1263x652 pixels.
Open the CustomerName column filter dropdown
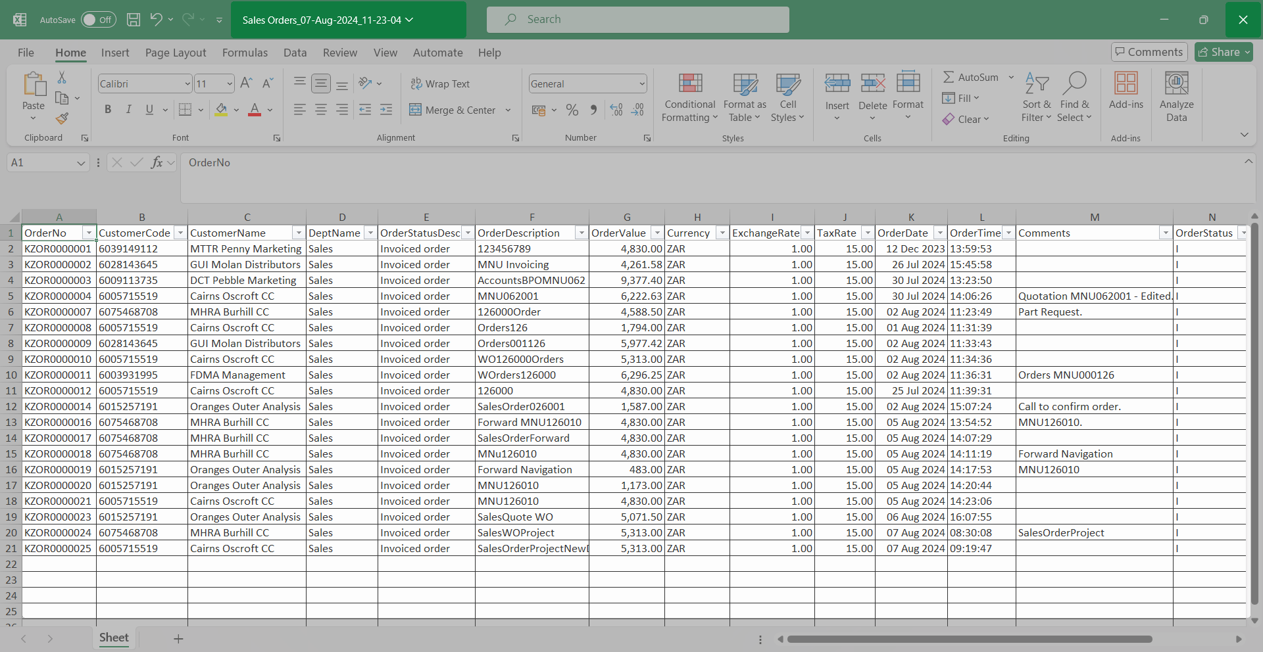click(x=299, y=233)
